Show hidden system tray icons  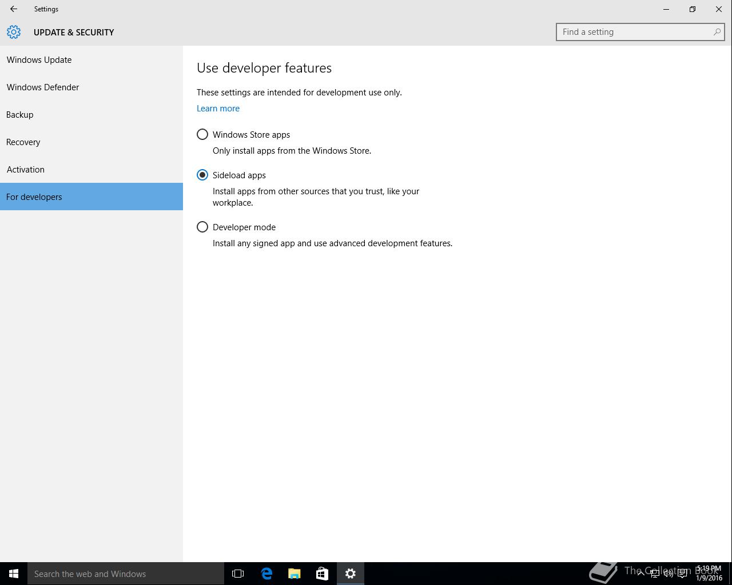point(640,574)
